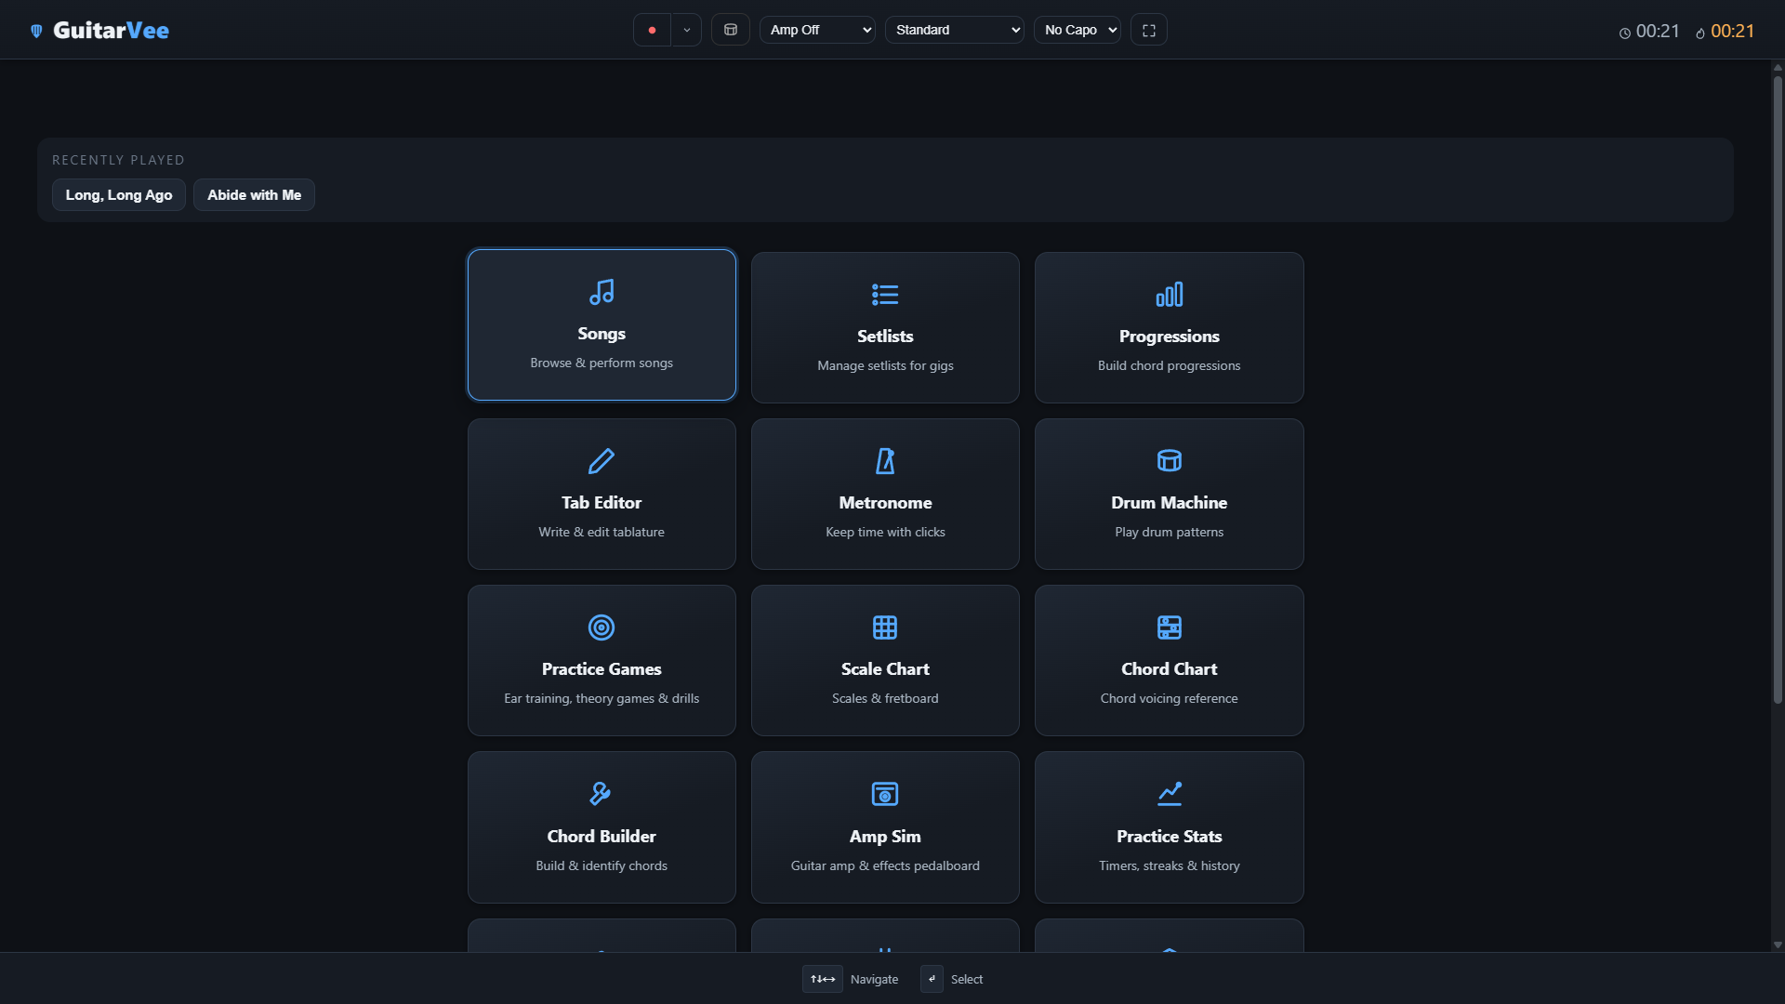This screenshot has width=1785, height=1004.
Task: Launch Tab Editor via its pencil icon
Action: [x=602, y=461]
